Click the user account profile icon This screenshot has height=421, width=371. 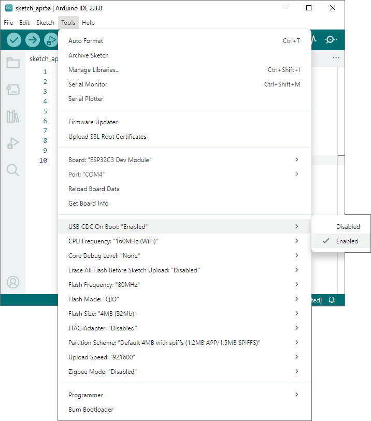point(13,282)
